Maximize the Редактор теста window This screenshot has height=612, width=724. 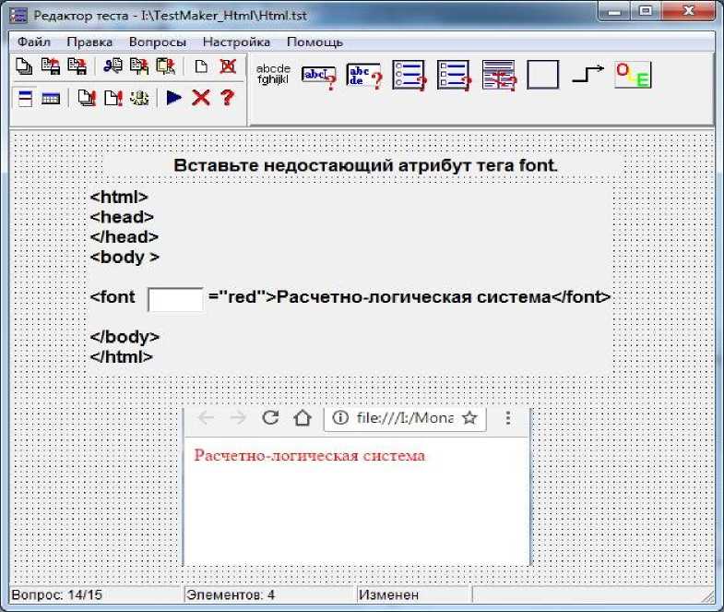(x=646, y=11)
